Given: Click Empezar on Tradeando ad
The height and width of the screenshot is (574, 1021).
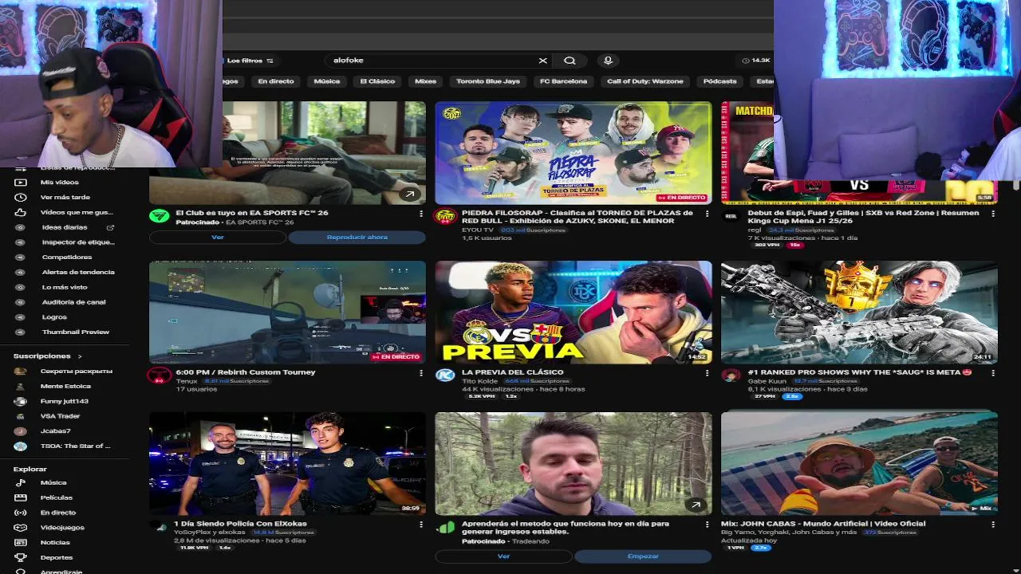Looking at the screenshot, I should [x=643, y=556].
